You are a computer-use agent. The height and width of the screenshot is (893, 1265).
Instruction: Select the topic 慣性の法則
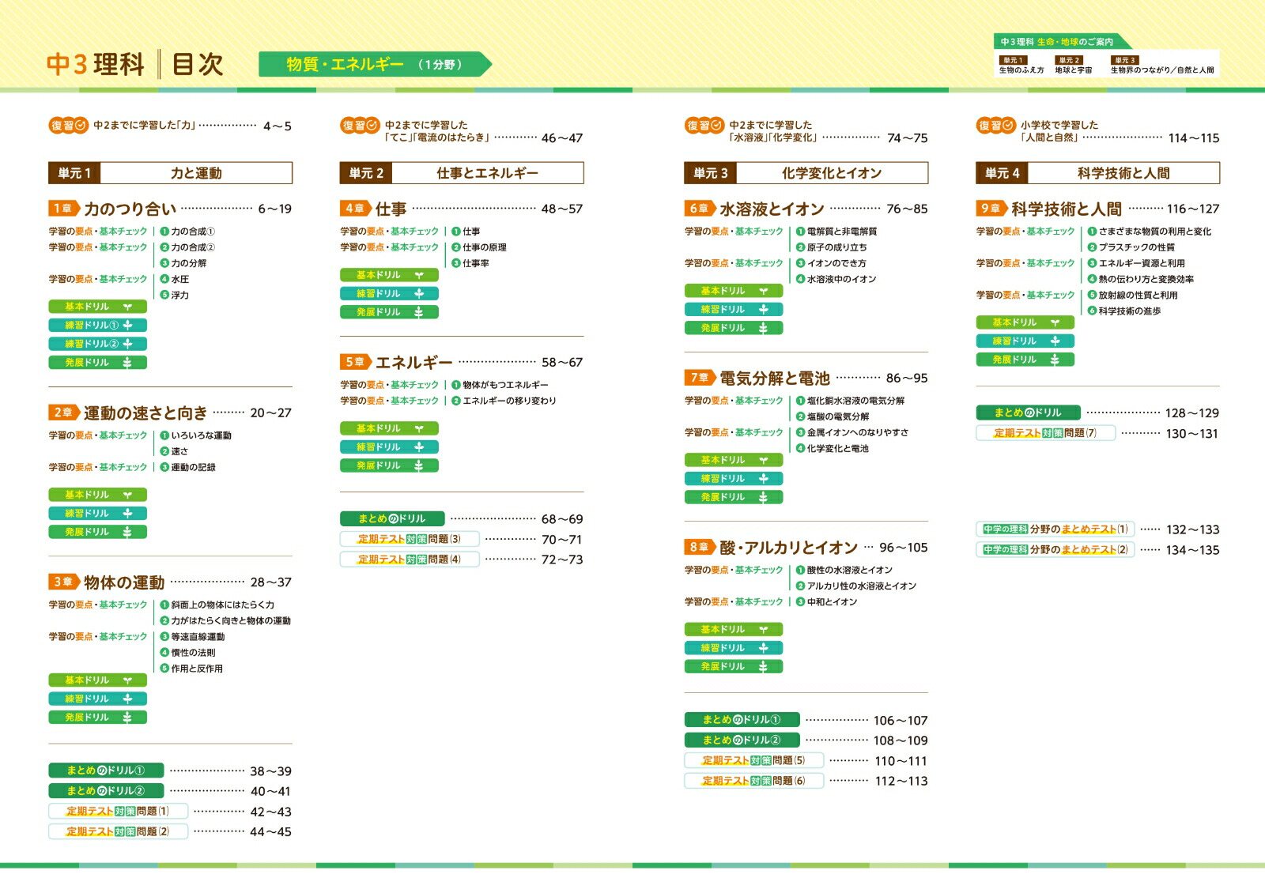click(187, 653)
